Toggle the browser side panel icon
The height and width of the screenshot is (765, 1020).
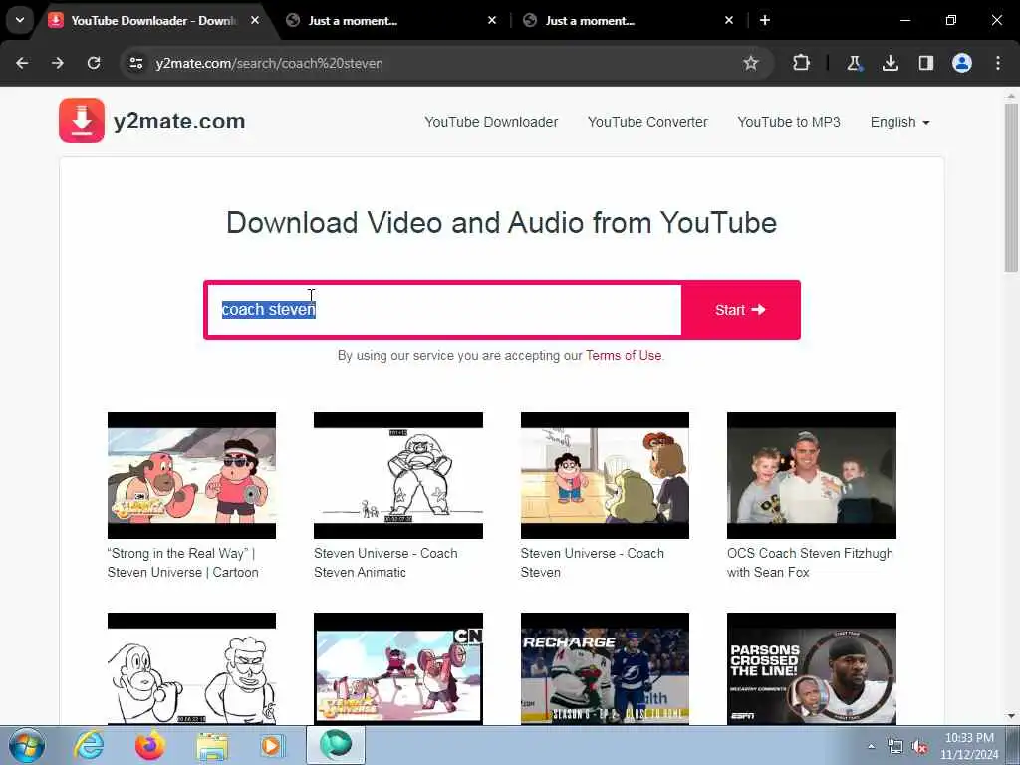tap(926, 63)
